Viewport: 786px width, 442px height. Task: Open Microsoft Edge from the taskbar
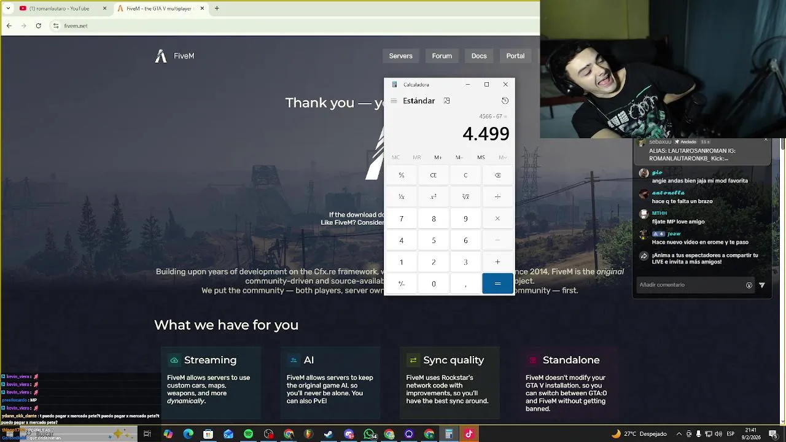click(188, 434)
